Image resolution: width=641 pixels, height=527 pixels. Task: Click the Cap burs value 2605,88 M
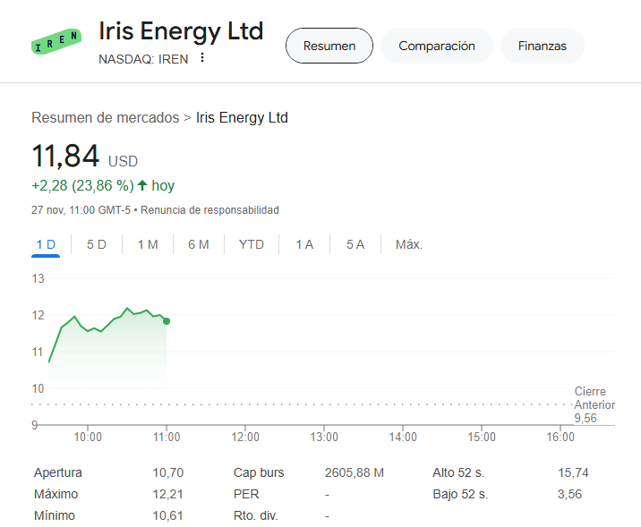coord(355,472)
